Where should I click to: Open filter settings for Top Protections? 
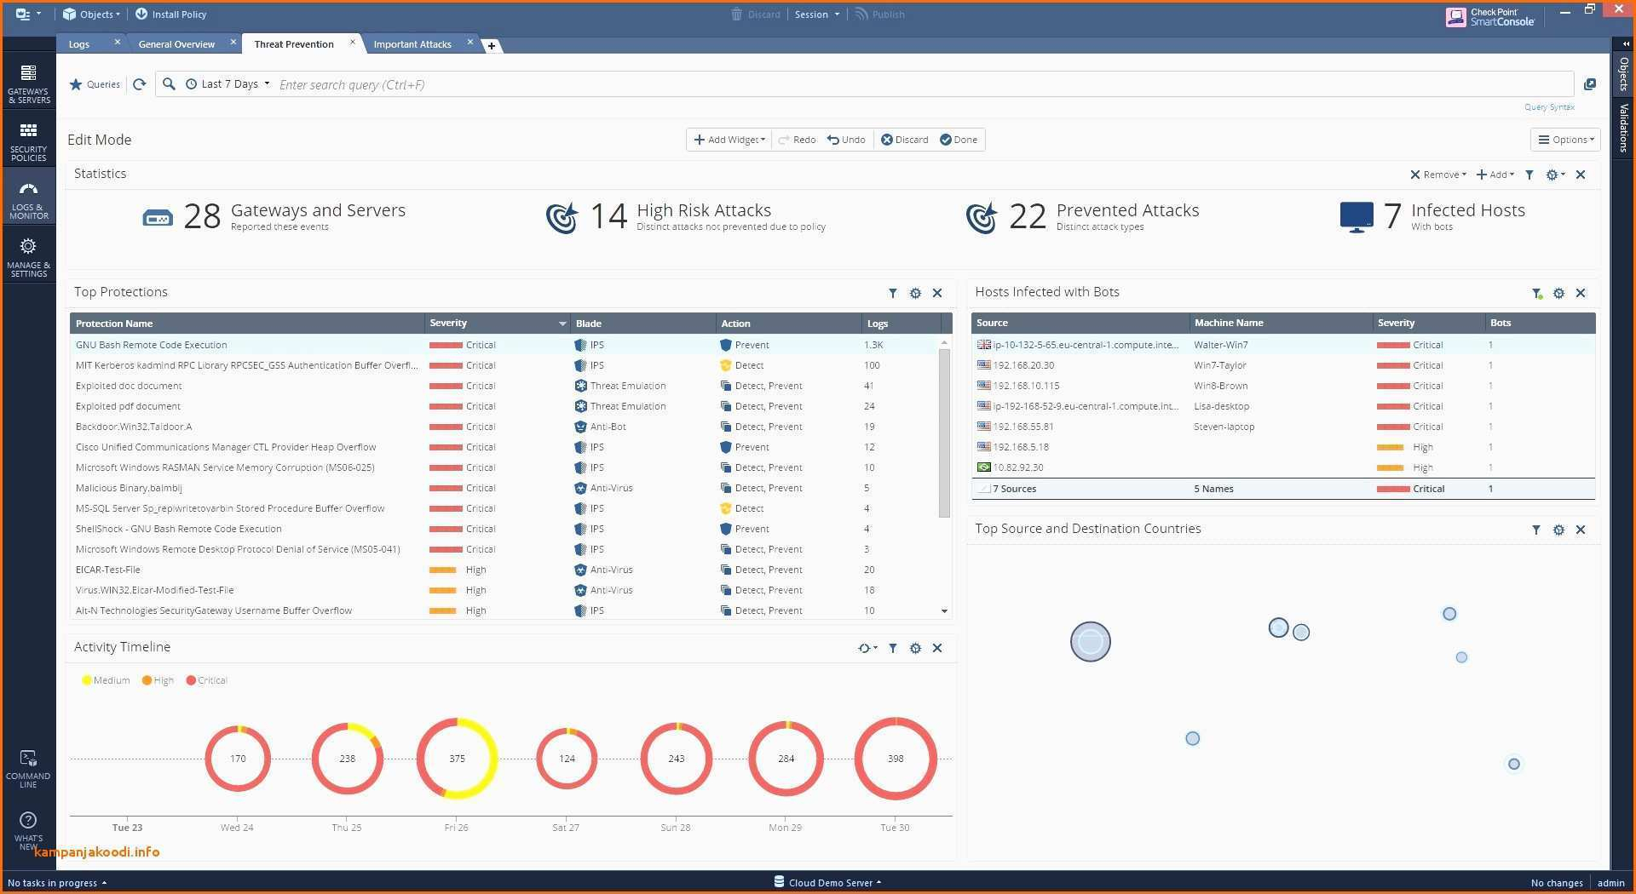[893, 292]
